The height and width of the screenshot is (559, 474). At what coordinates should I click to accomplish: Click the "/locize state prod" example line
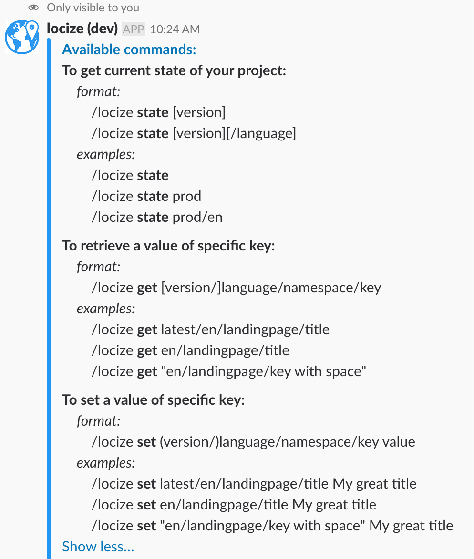[x=146, y=196]
